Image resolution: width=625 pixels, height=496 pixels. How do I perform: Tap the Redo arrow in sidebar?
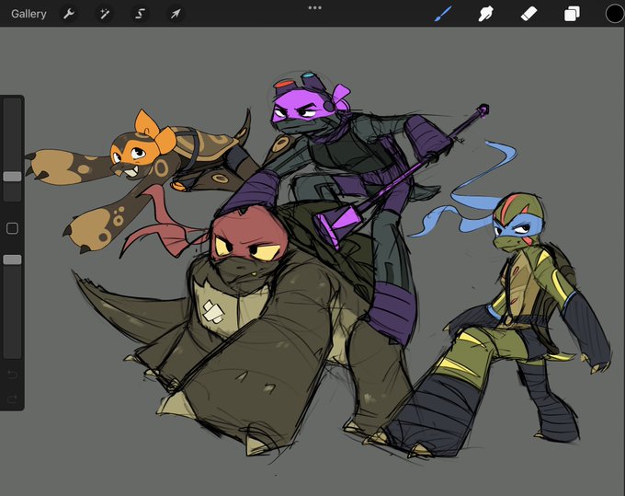tap(12, 398)
